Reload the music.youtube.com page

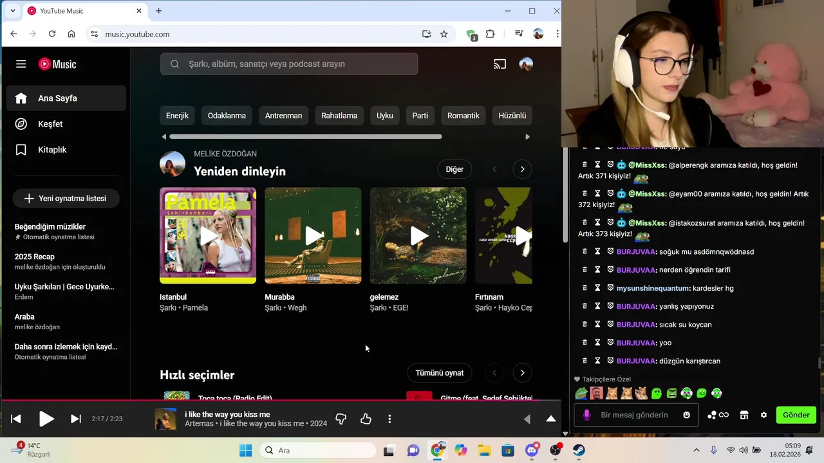point(52,34)
